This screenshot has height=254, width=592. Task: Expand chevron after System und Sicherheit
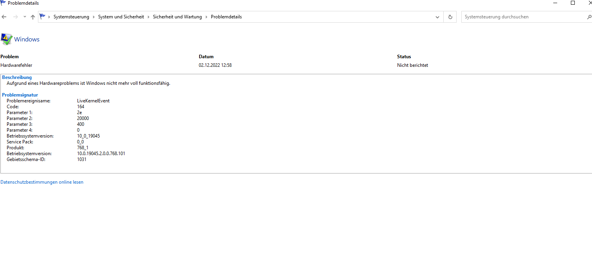pos(149,17)
